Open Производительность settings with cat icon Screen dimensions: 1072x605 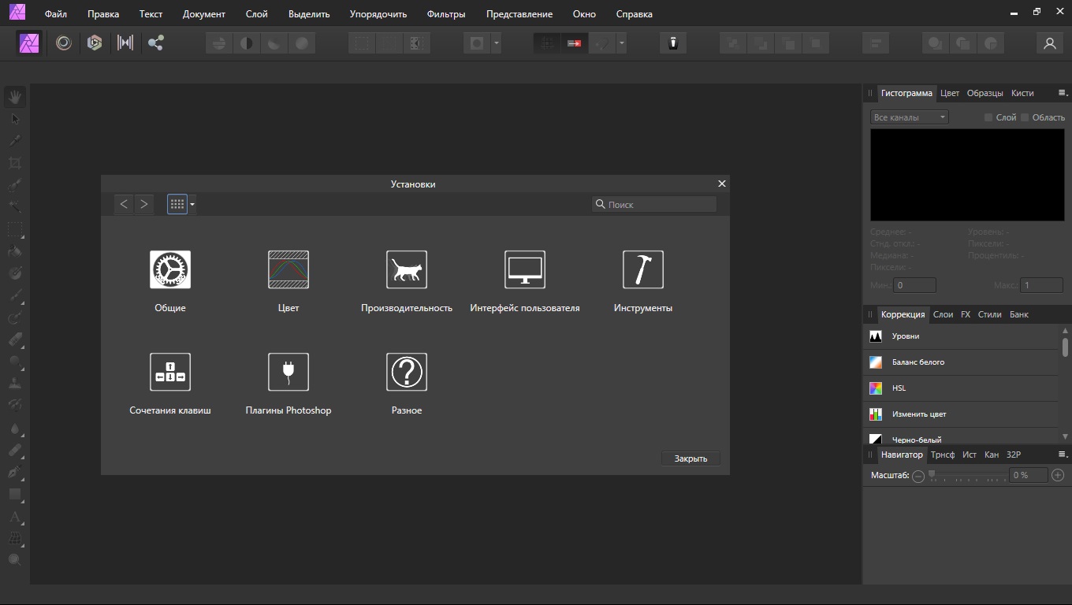tap(407, 269)
